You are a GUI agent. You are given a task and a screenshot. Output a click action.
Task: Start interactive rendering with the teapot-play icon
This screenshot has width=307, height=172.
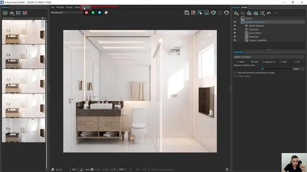(x=213, y=13)
